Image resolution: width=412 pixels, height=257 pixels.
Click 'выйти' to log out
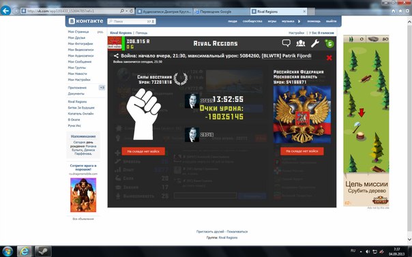tap(331, 21)
